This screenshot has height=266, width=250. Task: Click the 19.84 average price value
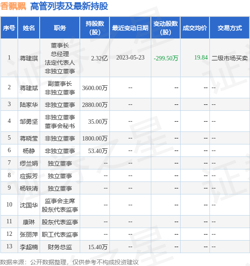click(201, 57)
